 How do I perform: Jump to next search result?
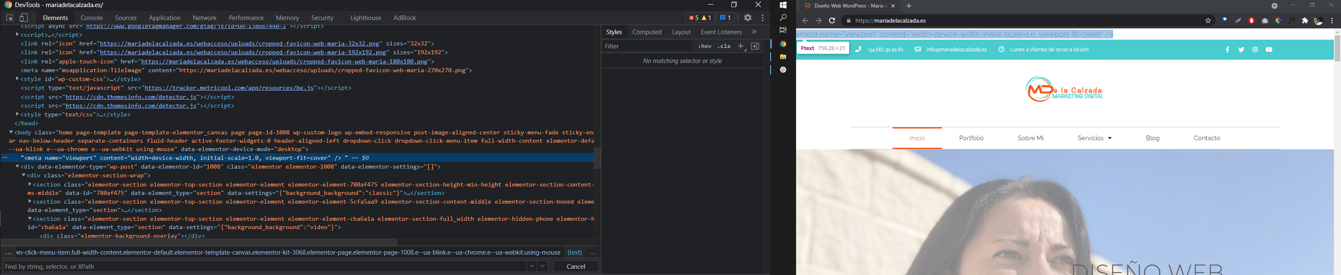(x=543, y=267)
